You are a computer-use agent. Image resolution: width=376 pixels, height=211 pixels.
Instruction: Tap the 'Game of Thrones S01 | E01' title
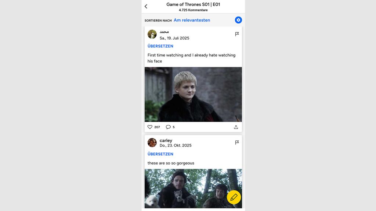tap(193, 4)
